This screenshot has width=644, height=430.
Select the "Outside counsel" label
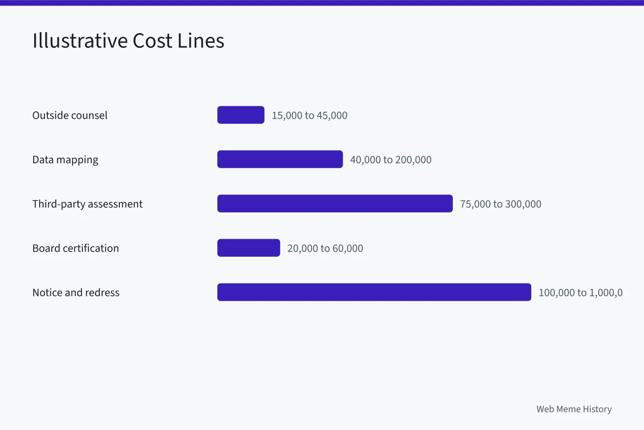[x=70, y=115]
